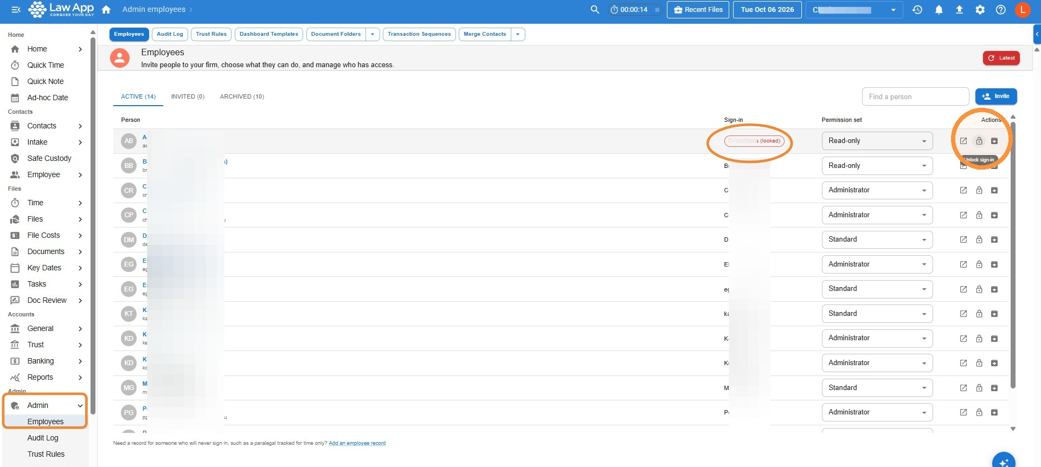Open edit icon for the AB row
Viewport: 1041px width, 467px height.
pos(963,141)
